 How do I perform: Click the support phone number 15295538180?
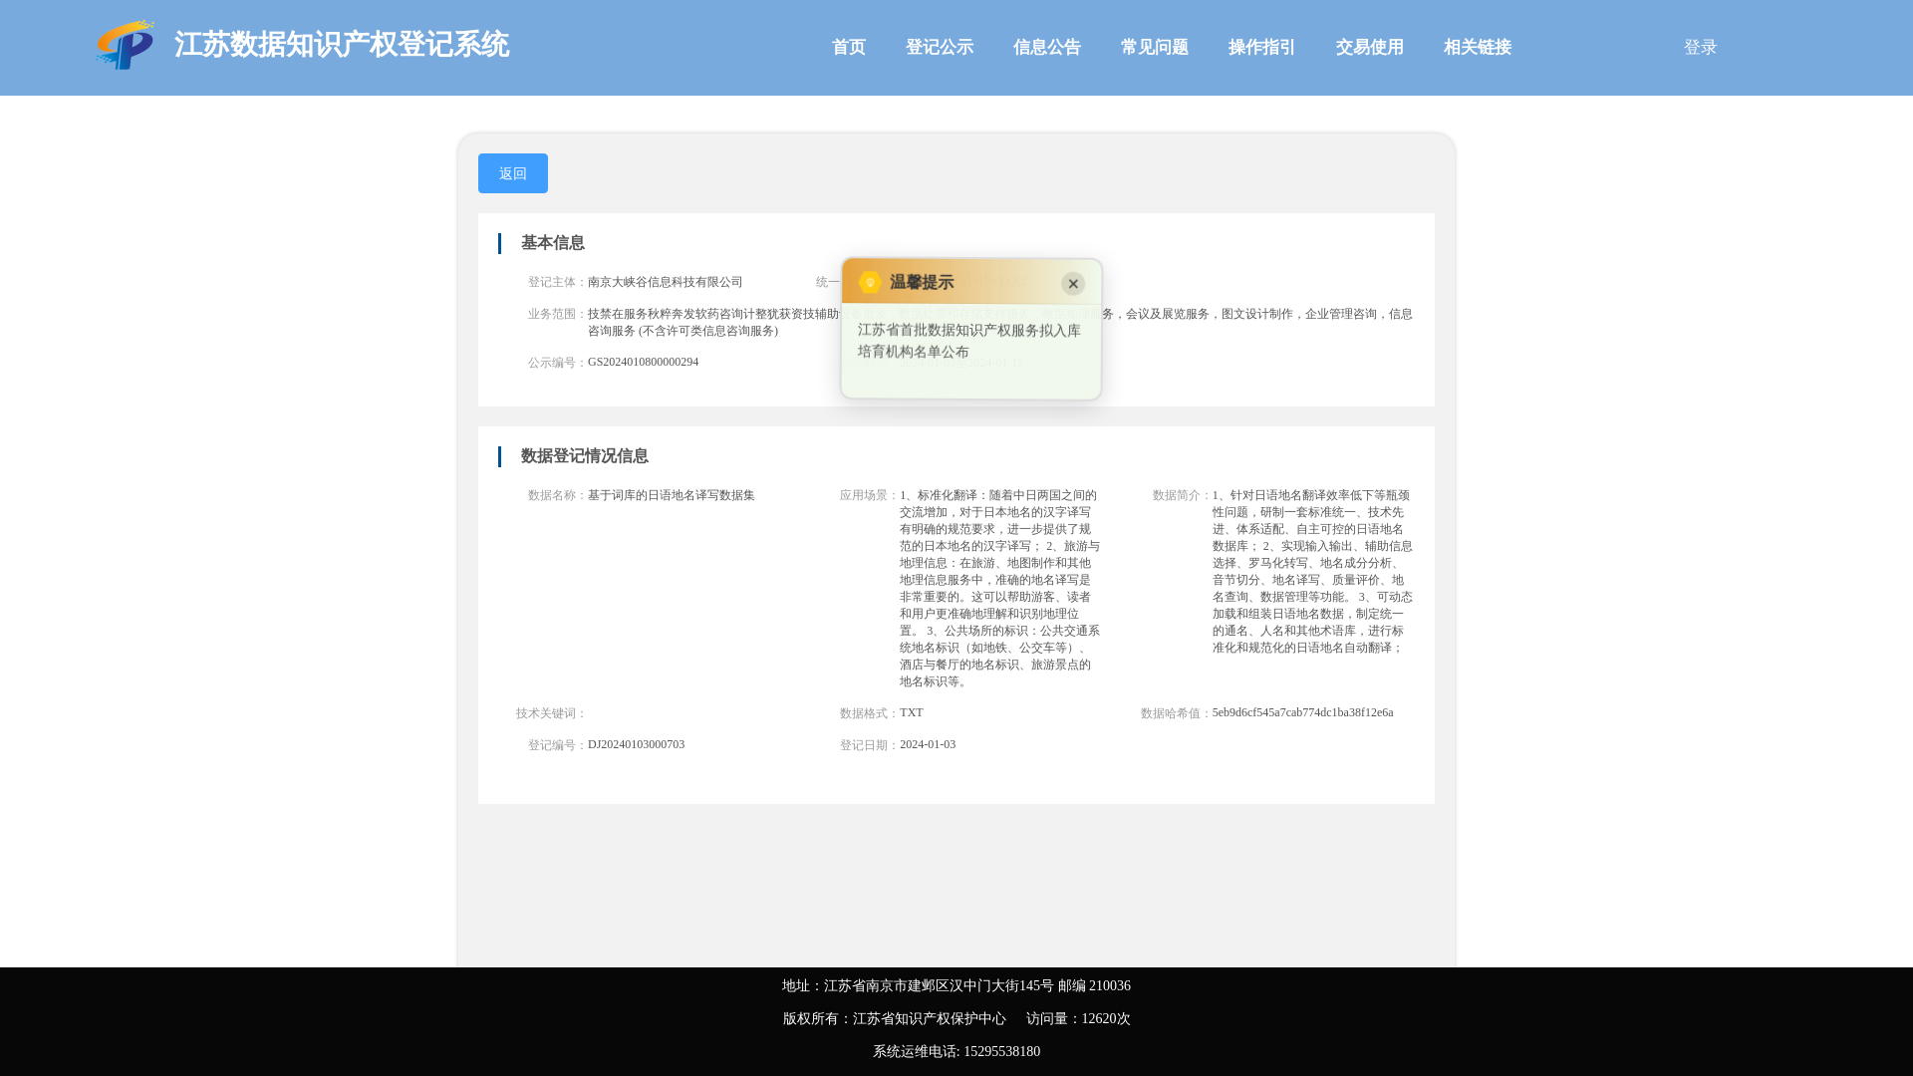1001,1051
